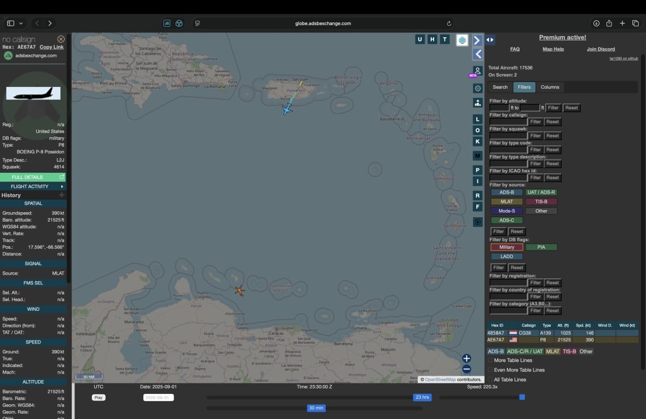Image resolution: width=646 pixels, height=419 pixels.
Task: Enable More Table Lines checkbox
Action: [x=491, y=360]
